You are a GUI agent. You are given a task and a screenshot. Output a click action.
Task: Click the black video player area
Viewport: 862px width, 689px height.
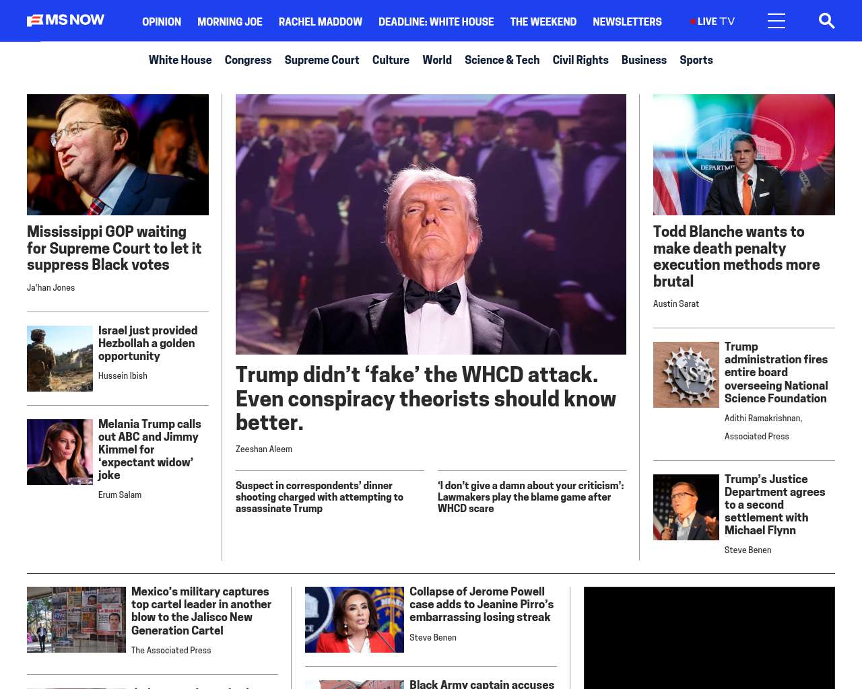709,638
